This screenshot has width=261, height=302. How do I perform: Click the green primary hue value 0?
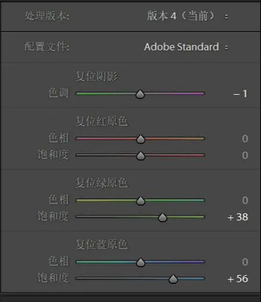click(x=245, y=200)
